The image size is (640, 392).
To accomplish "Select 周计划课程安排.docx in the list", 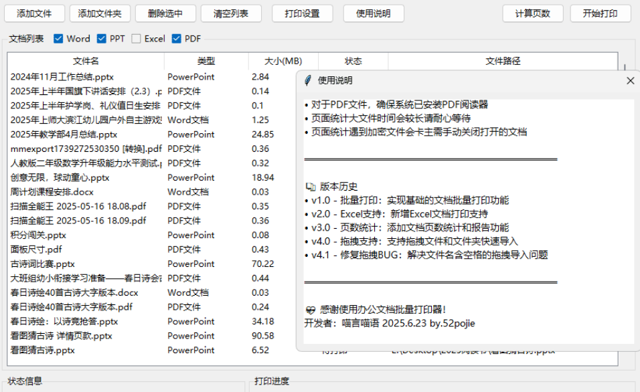I will (52, 192).
